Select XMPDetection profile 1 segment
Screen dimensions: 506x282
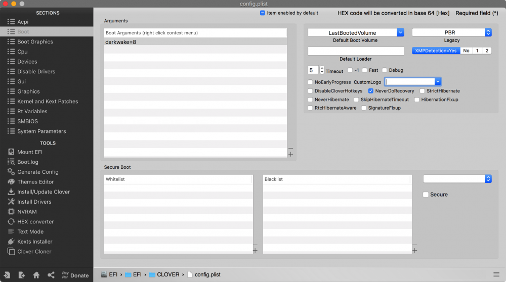pyautogui.click(x=477, y=51)
